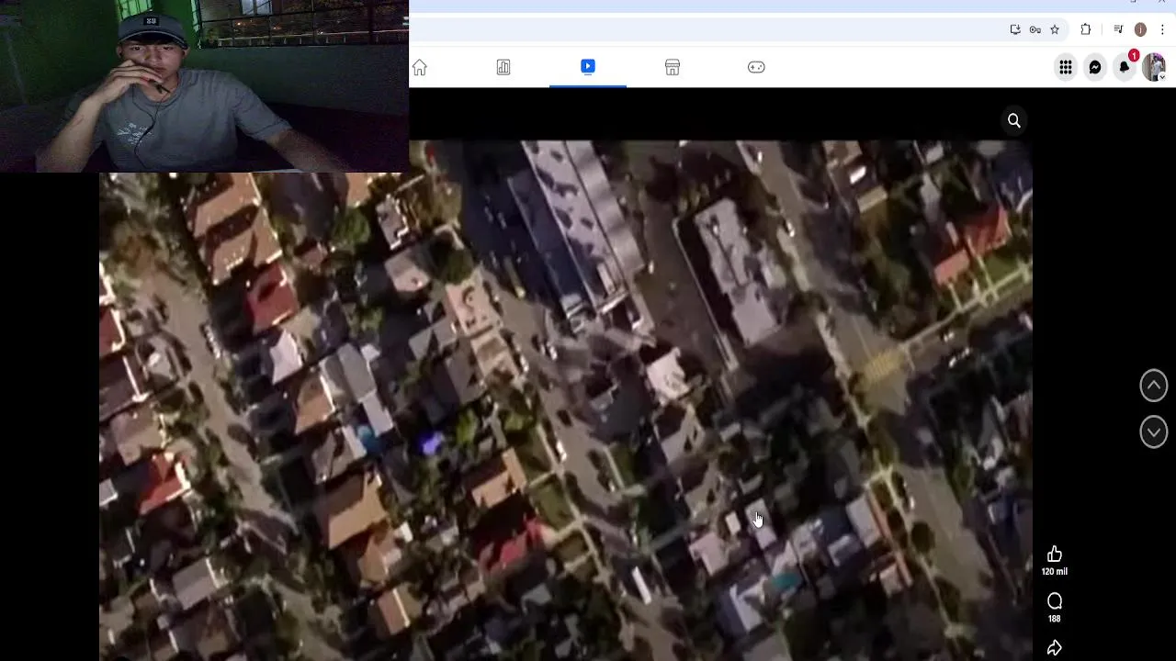Screen dimensions: 1176x661
Task: Open the media controls icon in Chrome
Action: (1118, 29)
